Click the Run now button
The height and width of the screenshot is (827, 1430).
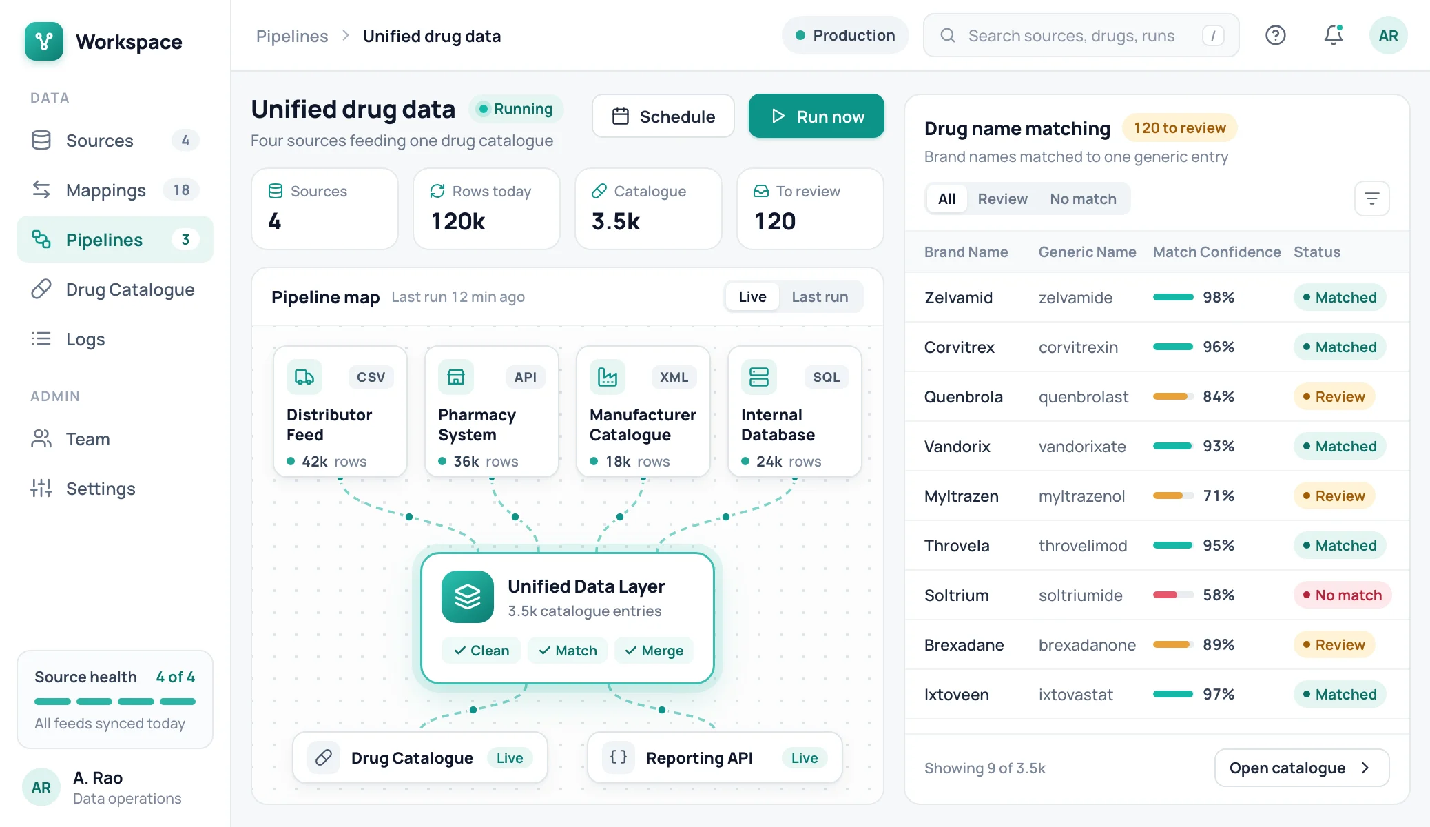pos(816,116)
